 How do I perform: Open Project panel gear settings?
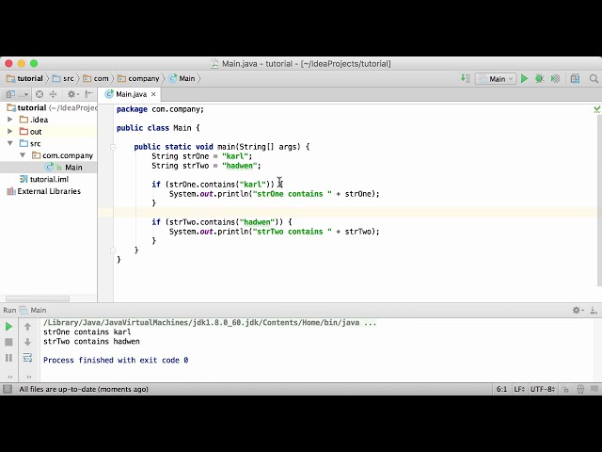click(72, 94)
